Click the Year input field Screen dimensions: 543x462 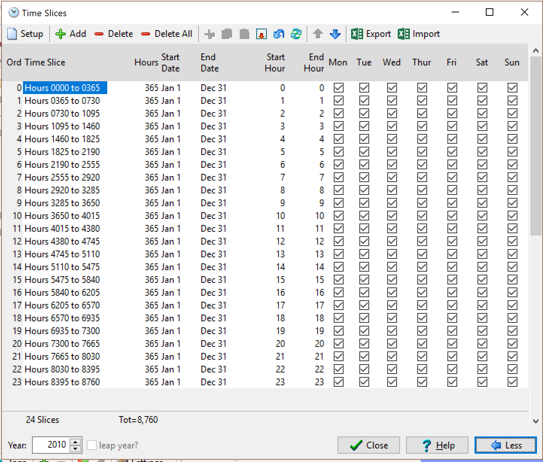tap(52, 445)
